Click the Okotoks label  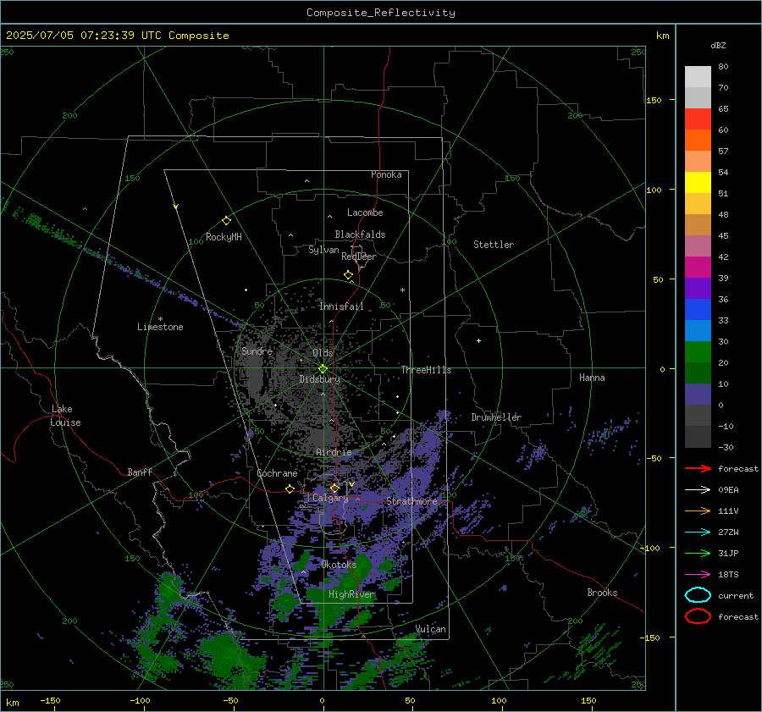tap(339, 565)
